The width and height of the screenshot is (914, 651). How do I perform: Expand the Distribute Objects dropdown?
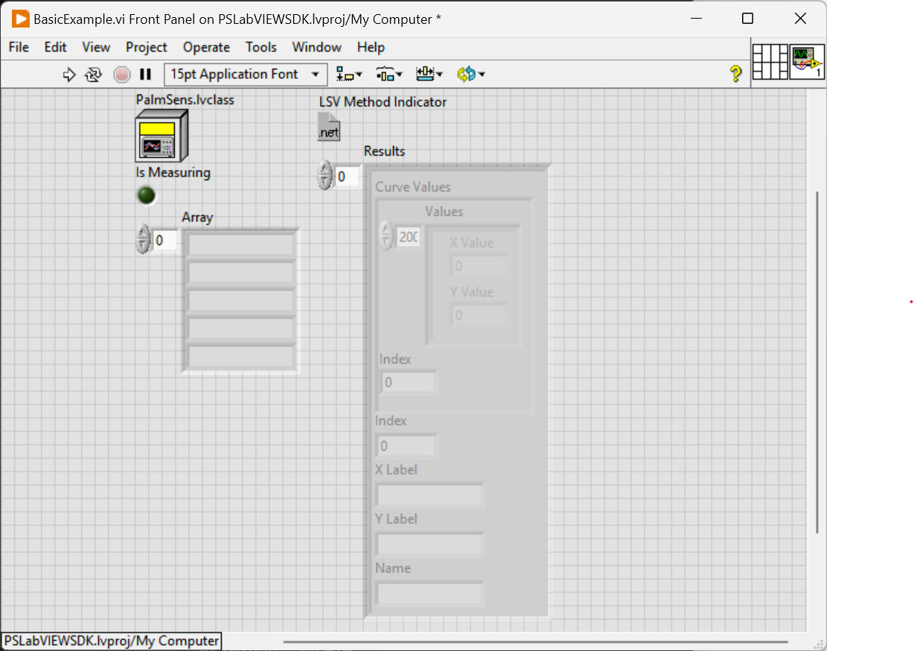tap(389, 74)
